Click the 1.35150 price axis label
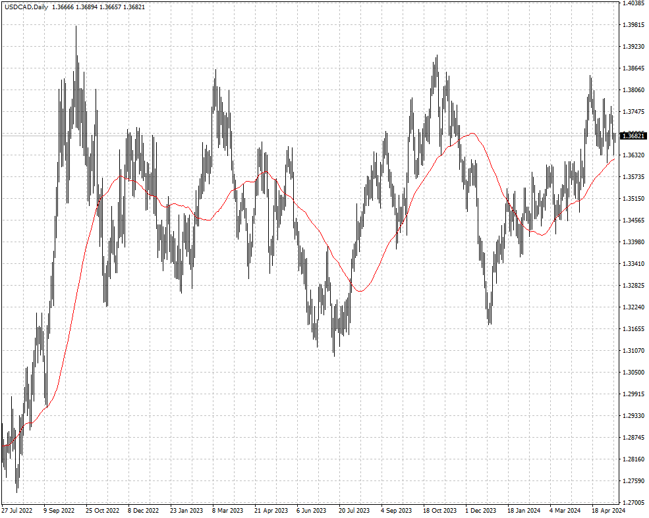 pyautogui.click(x=633, y=198)
